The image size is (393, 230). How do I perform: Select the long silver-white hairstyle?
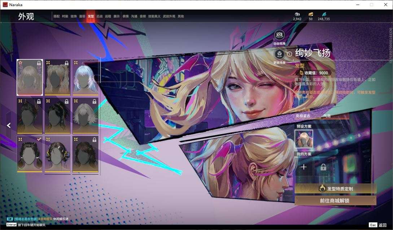(x=85, y=77)
